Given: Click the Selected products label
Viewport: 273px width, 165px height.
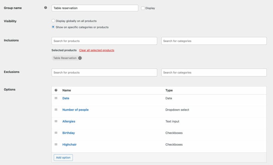Looking at the screenshot, I should [64, 50].
